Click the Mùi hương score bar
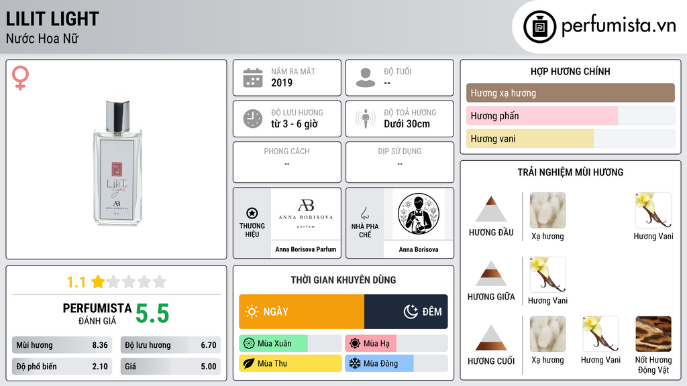This screenshot has height=386, width=687. [x=62, y=345]
